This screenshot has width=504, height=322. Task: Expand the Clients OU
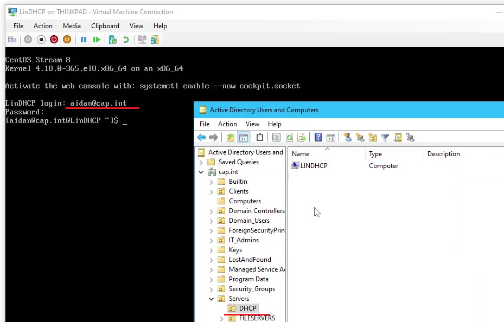coord(211,192)
